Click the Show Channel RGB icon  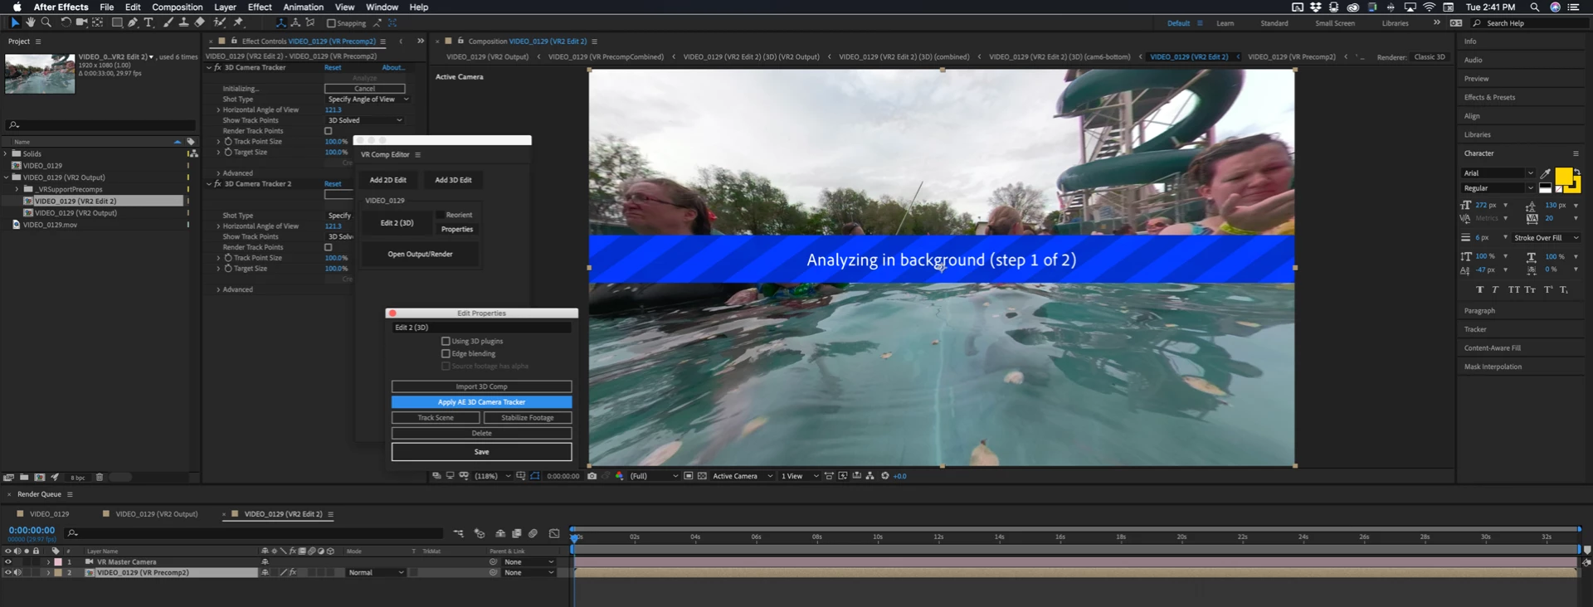click(x=619, y=476)
